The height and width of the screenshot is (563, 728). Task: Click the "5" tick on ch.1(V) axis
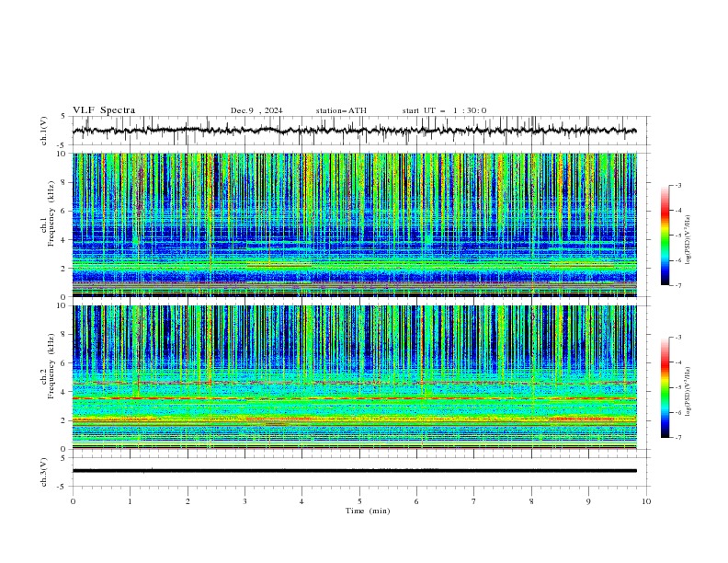(x=64, y=116)
